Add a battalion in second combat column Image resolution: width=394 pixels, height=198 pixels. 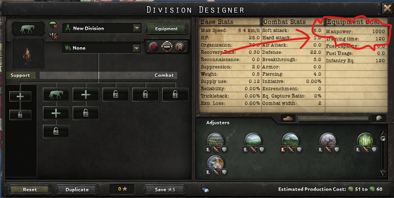tap(86, 95)
